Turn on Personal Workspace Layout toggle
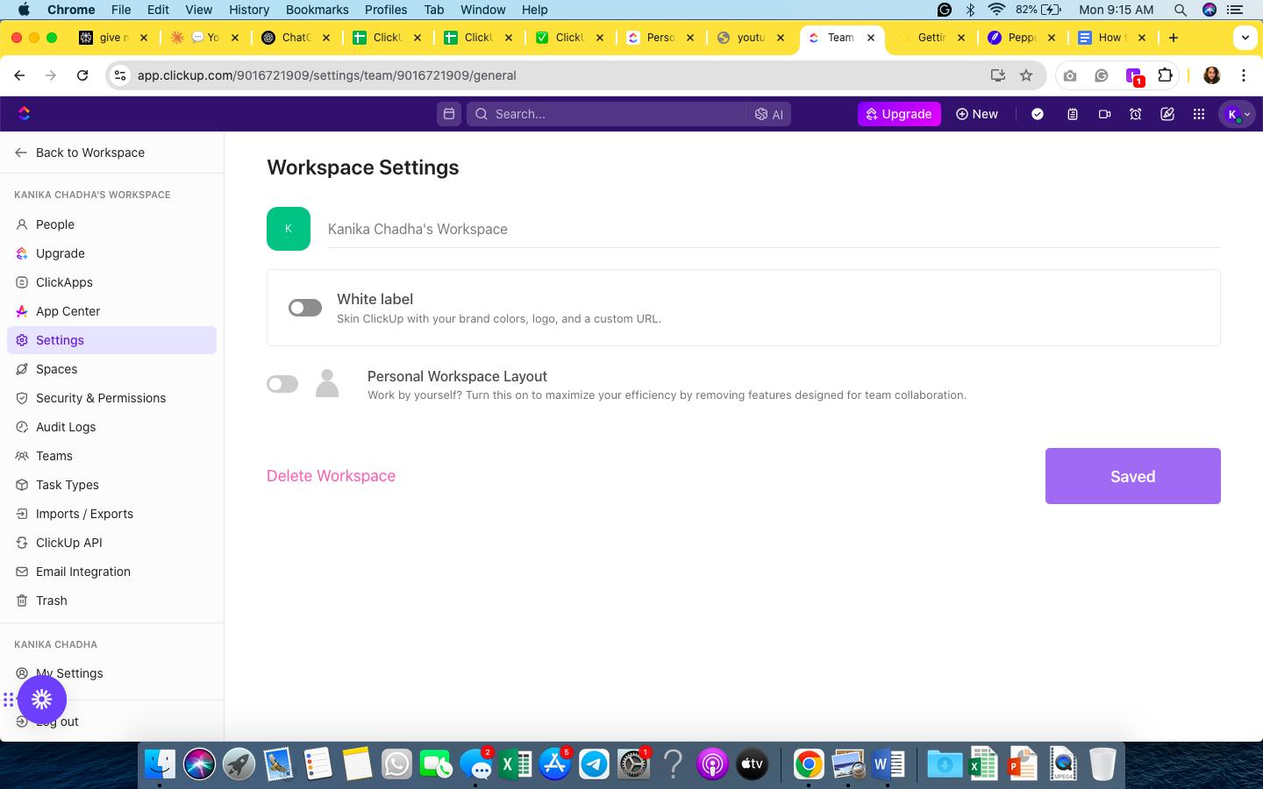Image resolution: width=1263 pixels, height=789 pixels. click(x=282, y=384)
